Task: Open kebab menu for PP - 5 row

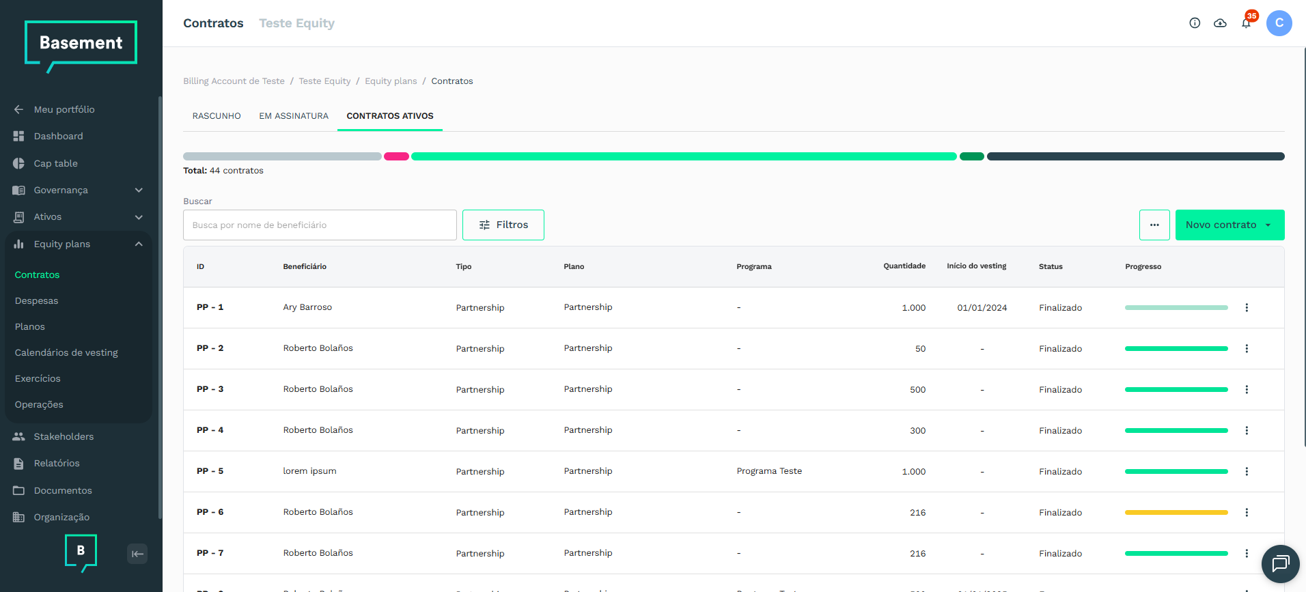Action: [1247, 471]
